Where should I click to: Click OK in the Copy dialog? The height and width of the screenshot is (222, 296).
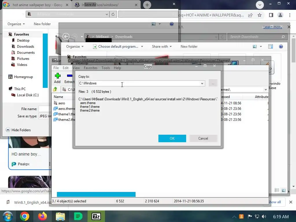click(x=172, y=138)
